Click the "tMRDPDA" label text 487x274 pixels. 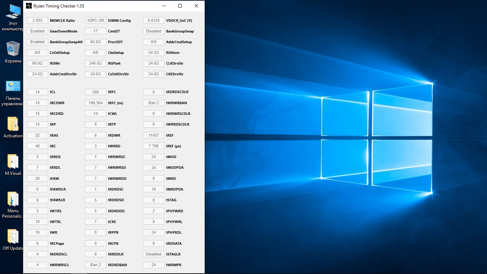[x=175, y=189]
